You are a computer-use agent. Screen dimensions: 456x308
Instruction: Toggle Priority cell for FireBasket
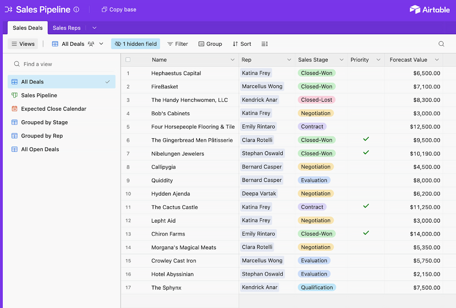[x=366, y=87]
